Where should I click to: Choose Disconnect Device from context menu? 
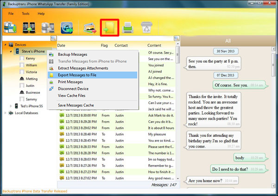tap(74, 89)
